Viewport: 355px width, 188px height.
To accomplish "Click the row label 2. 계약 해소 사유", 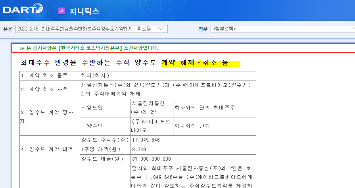I will tap(44, 90).
